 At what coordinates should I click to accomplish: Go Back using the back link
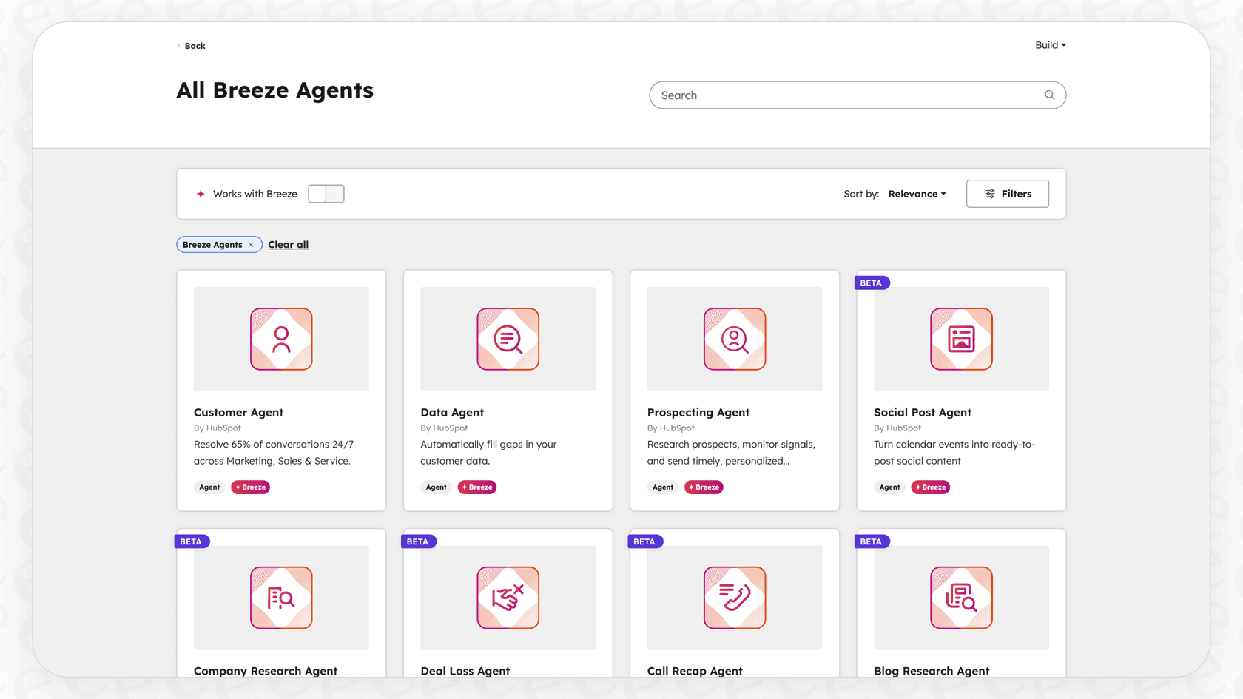[191, 45]
